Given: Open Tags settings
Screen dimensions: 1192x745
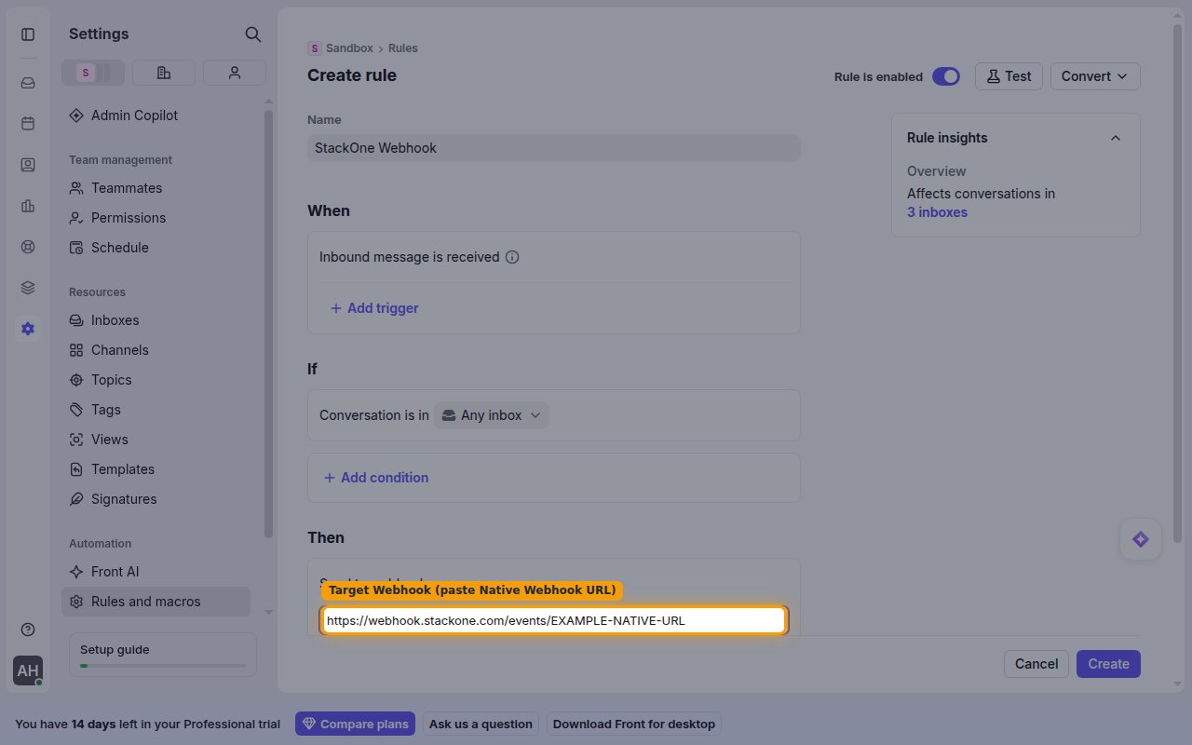Looking at the screenshot, I should click(x=156, y=410).
